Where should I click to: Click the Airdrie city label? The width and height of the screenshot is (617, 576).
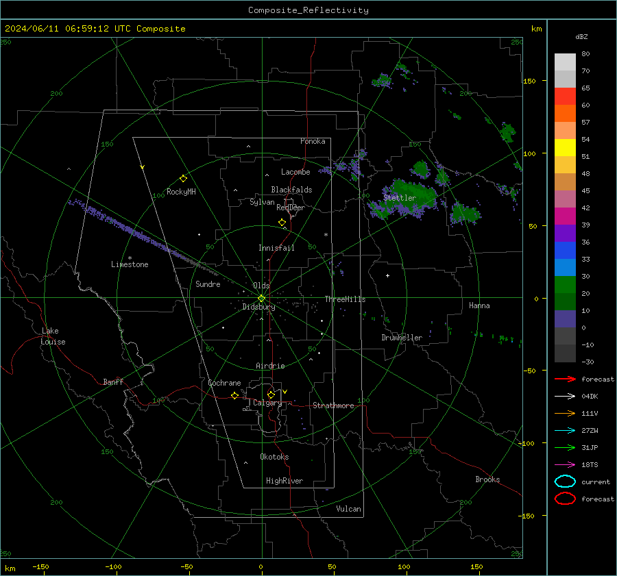[270, 366]
